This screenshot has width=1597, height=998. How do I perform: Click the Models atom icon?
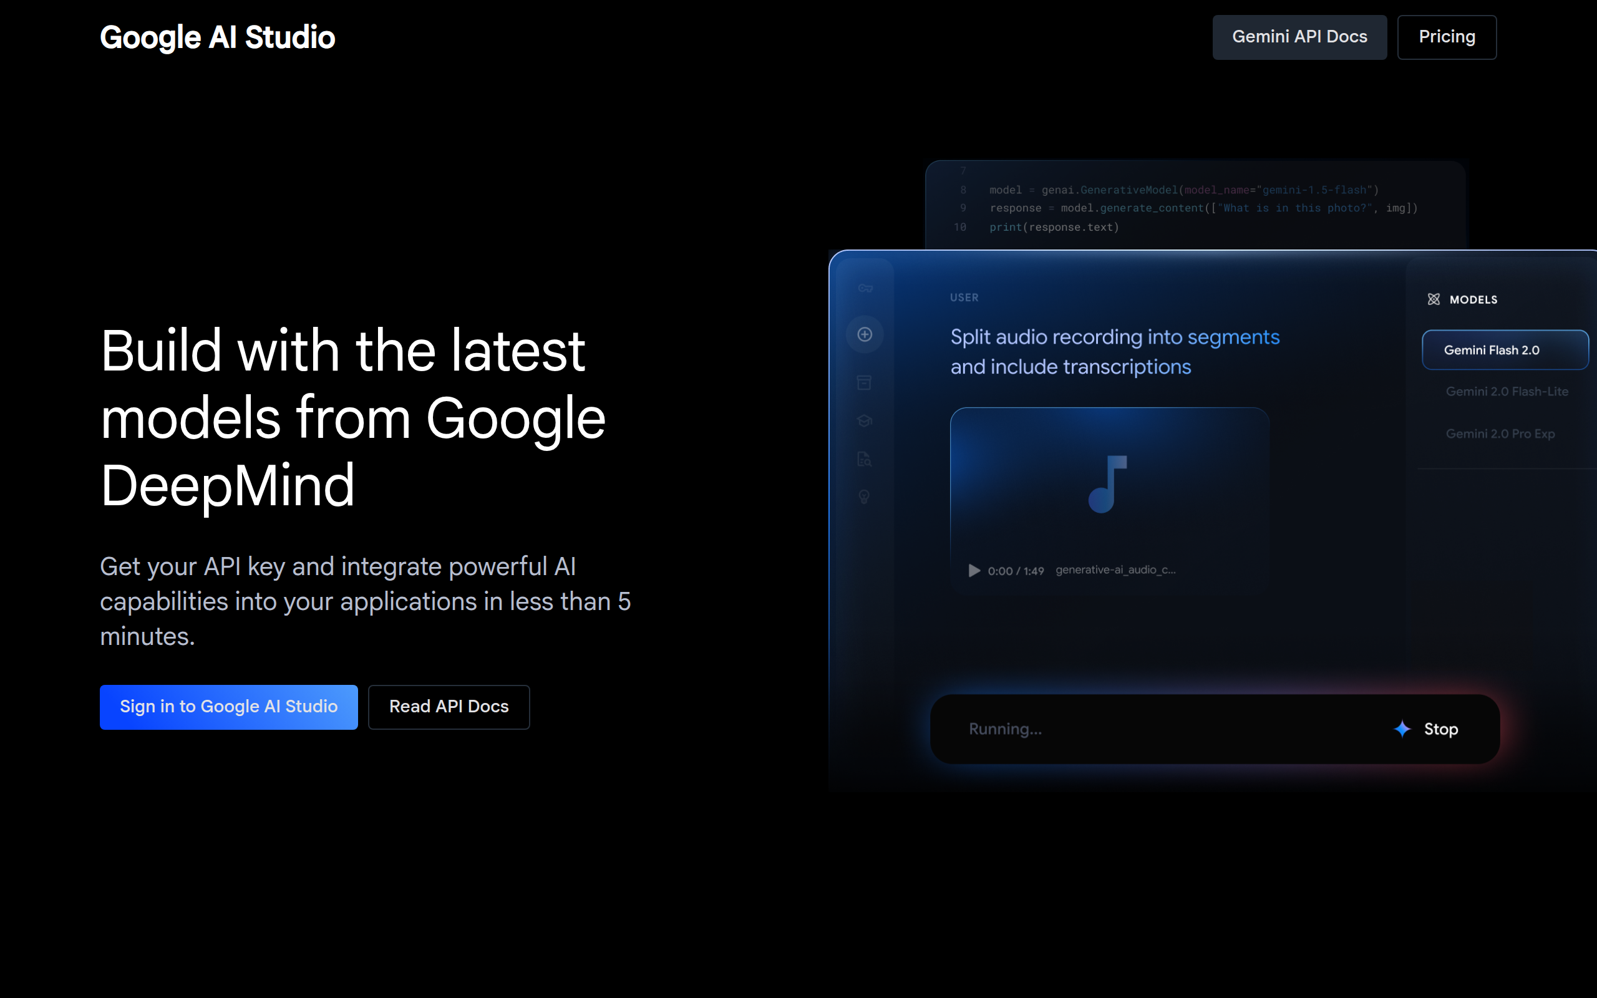[1434, 299]
